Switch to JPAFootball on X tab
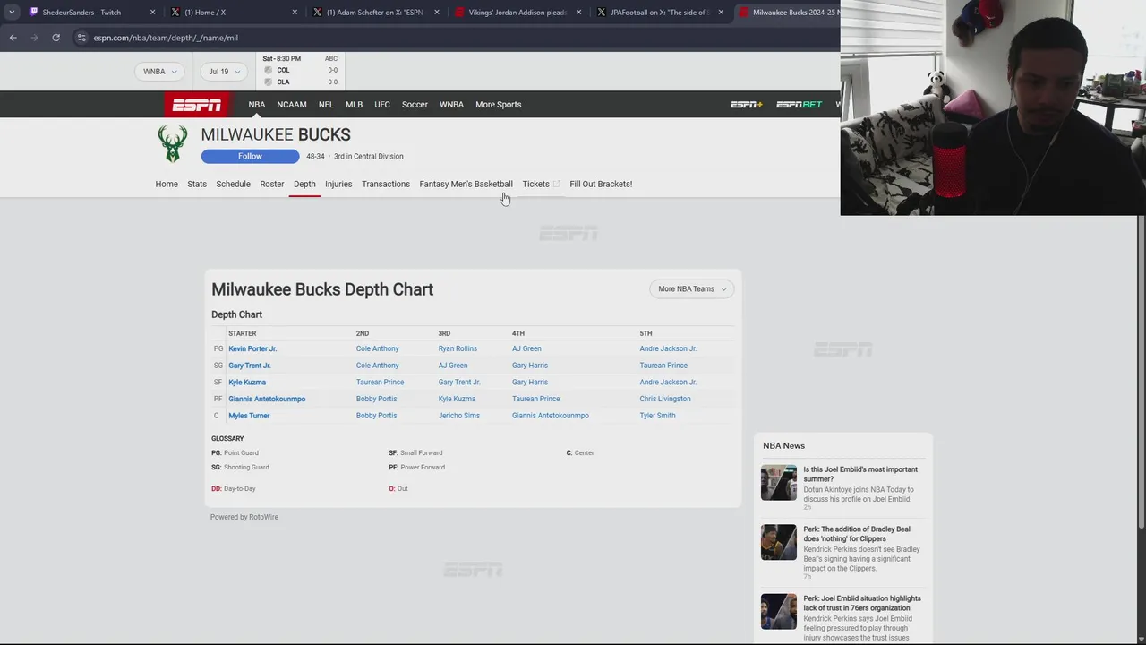1146x645 pixels. [660, 13]
